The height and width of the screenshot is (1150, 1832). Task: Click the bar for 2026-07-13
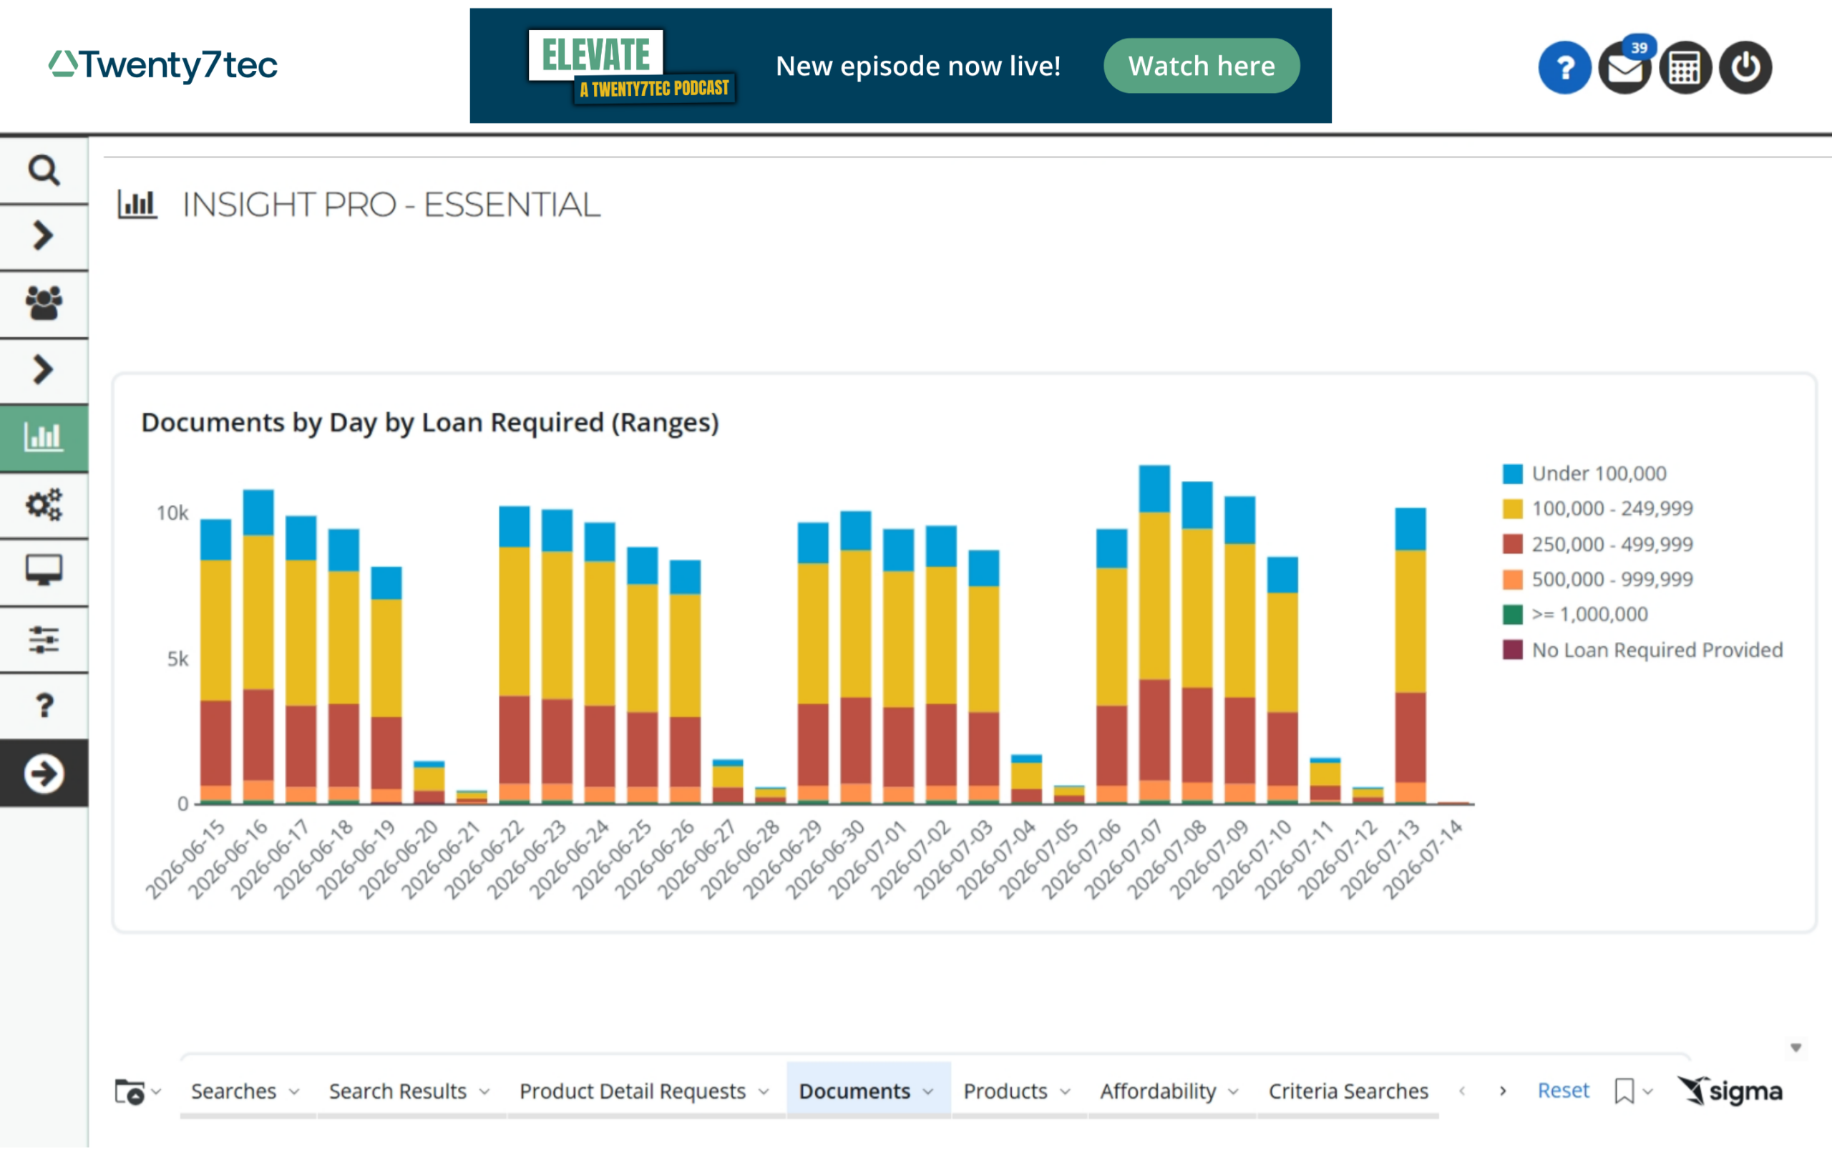(x=1410, y=656)
